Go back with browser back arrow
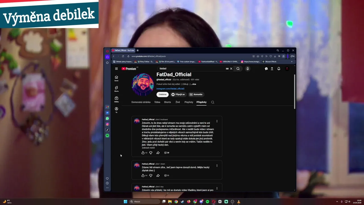The width and height of the screenshot is (364, 205). 114,56
